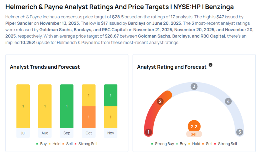Click the Sell rating badge under the score

click(x=194, y=134)
